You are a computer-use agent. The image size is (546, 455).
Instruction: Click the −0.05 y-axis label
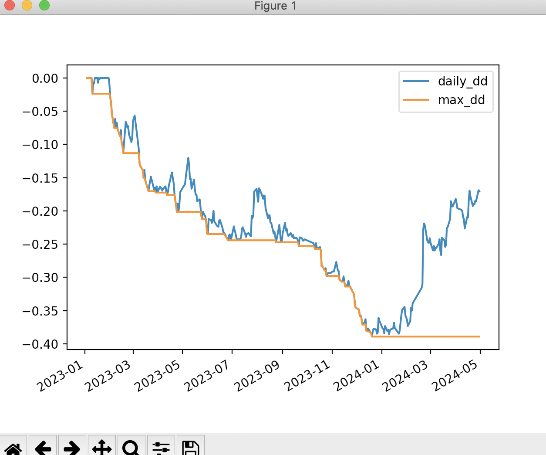point(40,112)
